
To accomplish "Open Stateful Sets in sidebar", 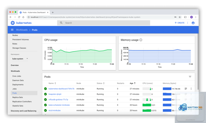I will tap(18, 106).
